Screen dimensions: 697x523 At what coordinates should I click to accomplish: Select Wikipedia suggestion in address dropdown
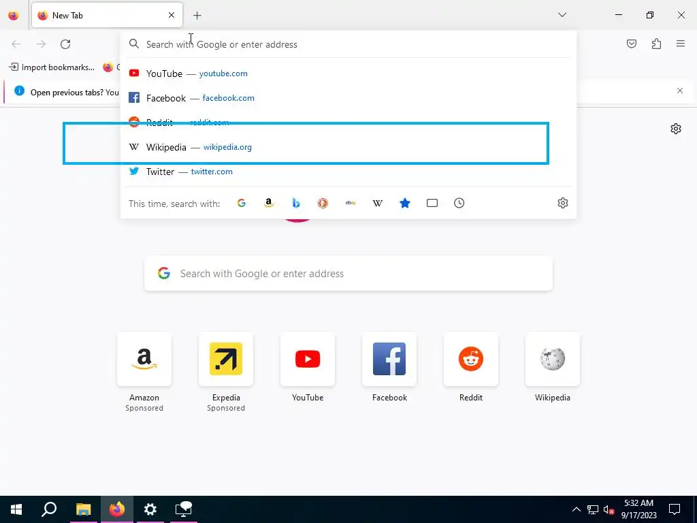coord(348,147)
